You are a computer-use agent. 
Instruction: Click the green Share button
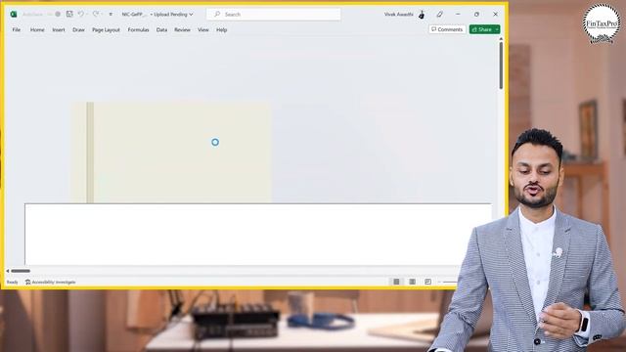(482, 29)
